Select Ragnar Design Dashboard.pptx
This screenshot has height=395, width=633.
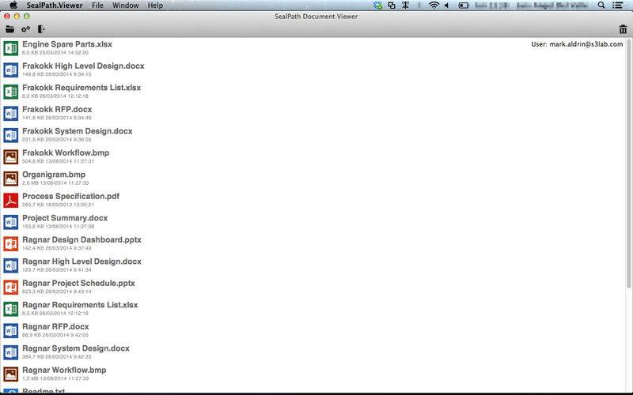coord(81,240)
